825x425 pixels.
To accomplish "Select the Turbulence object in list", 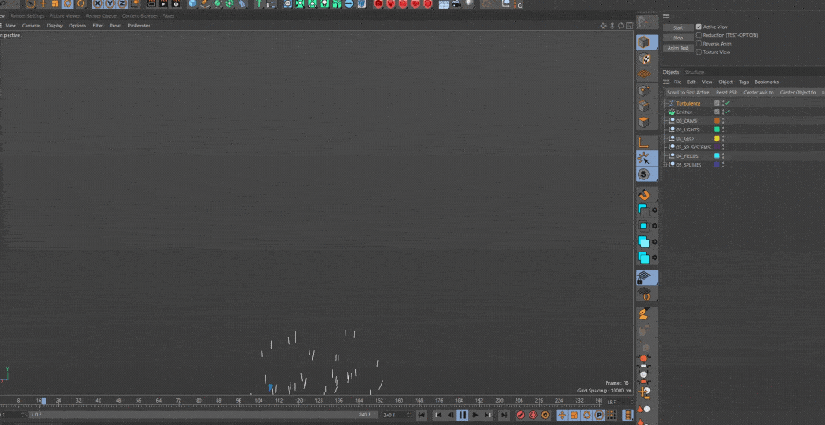I will tap(688, 103).
